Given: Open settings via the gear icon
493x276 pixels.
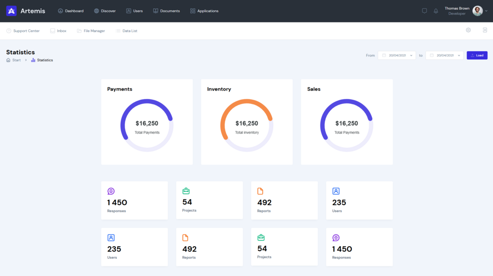Looking at the screenshot, I should tap(468, 30).
